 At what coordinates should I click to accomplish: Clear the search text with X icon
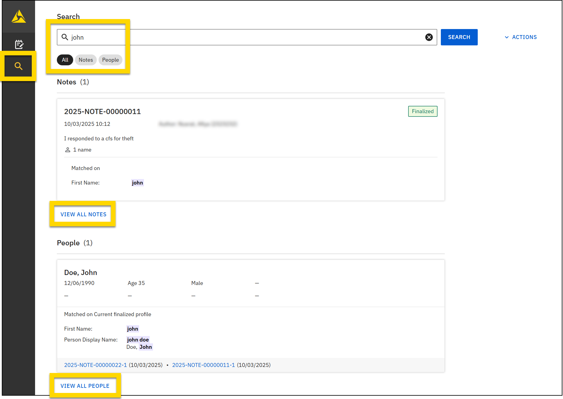point(429,37)
